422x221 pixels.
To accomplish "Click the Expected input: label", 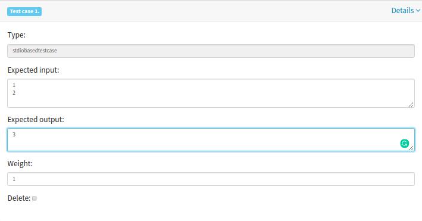I will [x=33, y=70].
